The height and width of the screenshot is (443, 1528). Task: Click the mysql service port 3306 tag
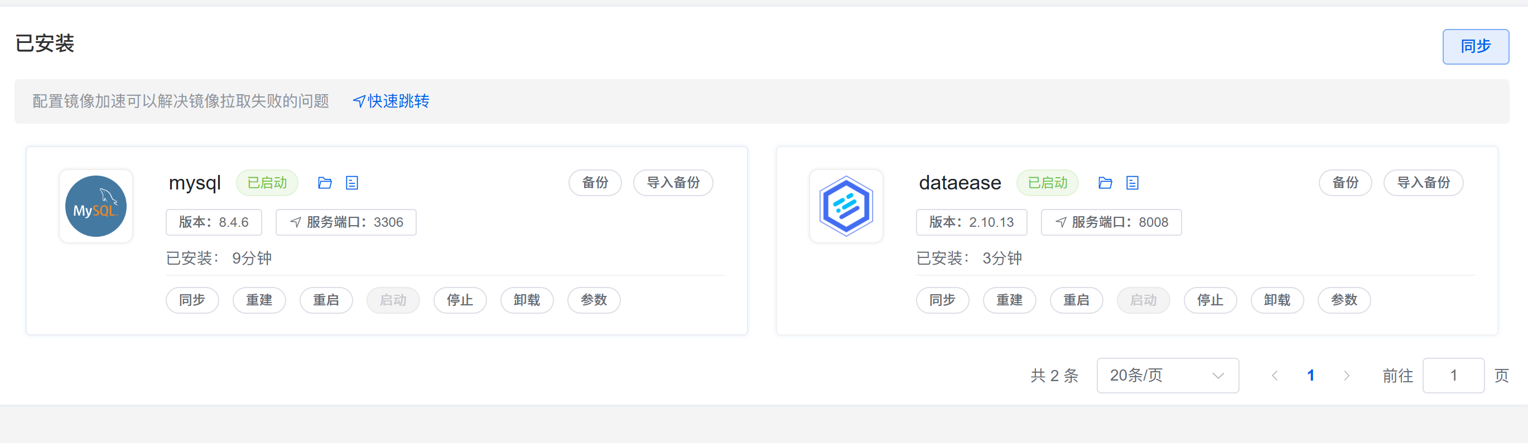tap(346, 222)
